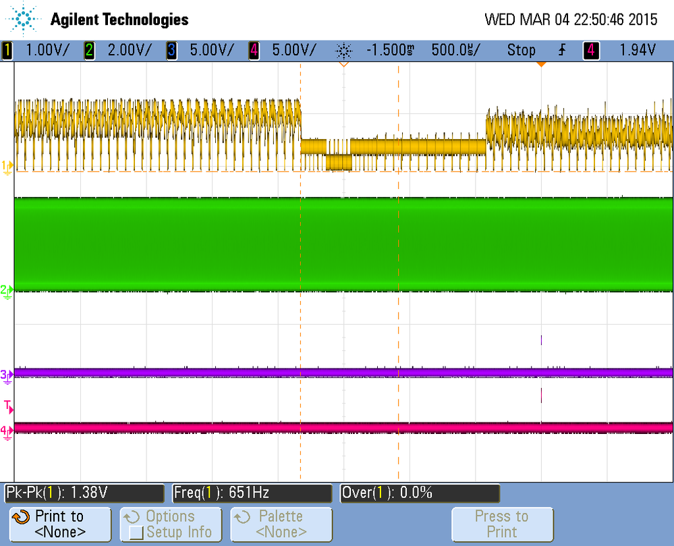Click the Agilent Technologies starburst logo
The width and height of the screenshot is (674, 546).
click(x=23, y=19)
